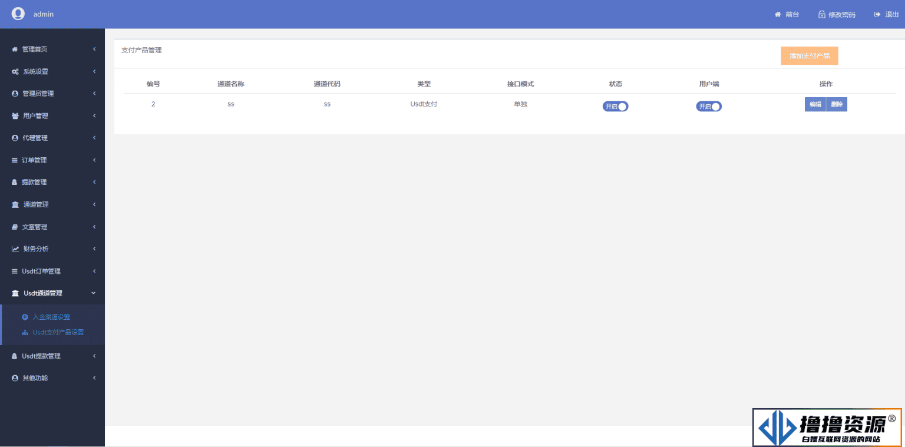Click the admin avatar icon
Screen dimensions: 905x447
[x=18, y=14]
